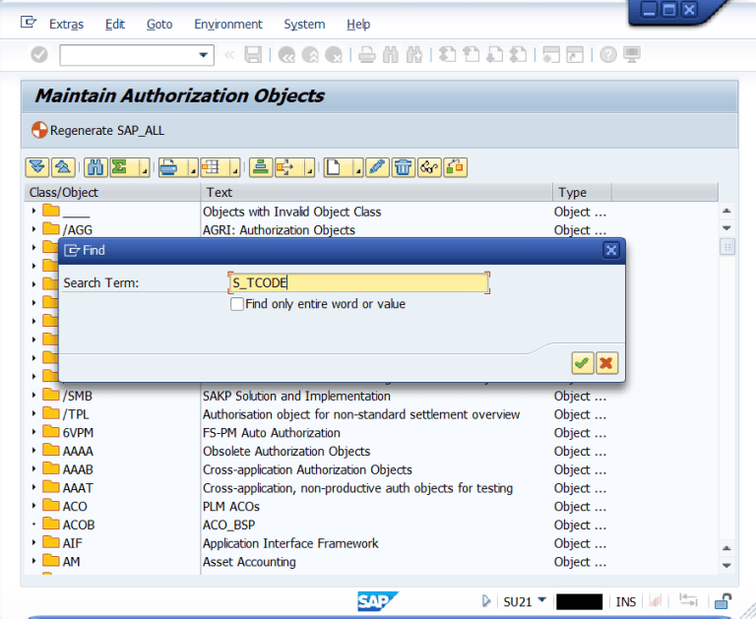Click the Export arrow icon
The width and height of the screenshot is (756, 619).
tap(287, 167)
